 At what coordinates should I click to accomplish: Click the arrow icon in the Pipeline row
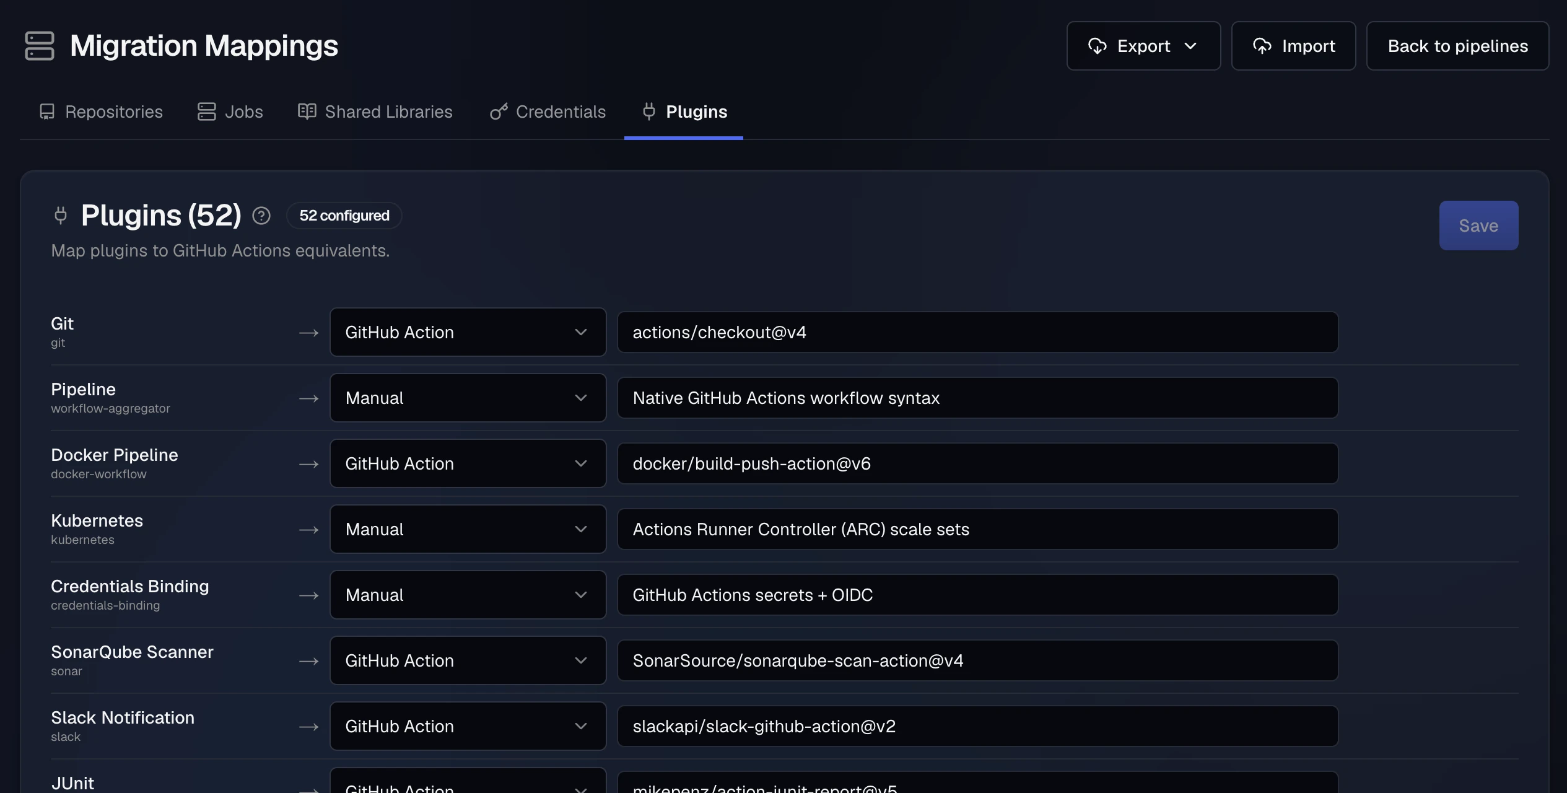(x=308, y=398)
